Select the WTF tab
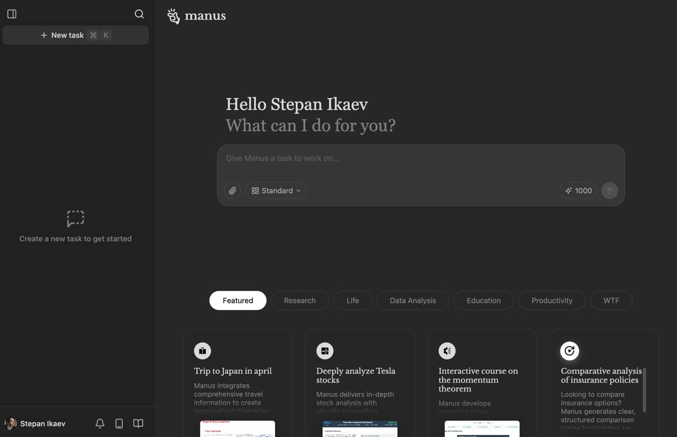 (x=611, y=301)
